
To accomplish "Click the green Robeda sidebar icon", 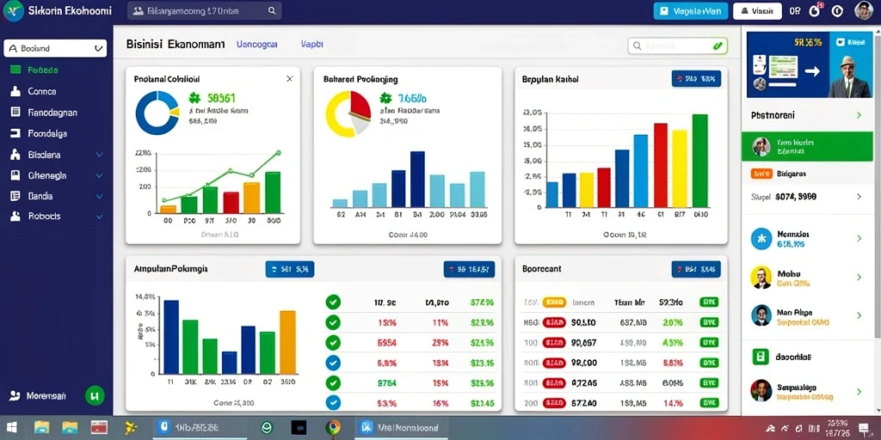I will [15, 70].
